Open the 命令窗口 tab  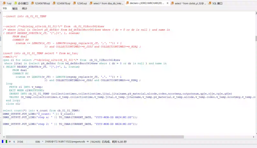pyautogui.click(x=21, y=3)
